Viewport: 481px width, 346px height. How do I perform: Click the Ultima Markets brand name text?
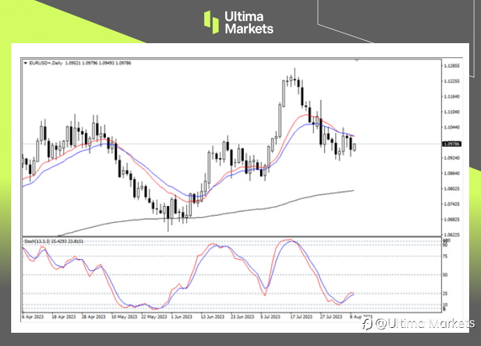click(x=249, y=22)
